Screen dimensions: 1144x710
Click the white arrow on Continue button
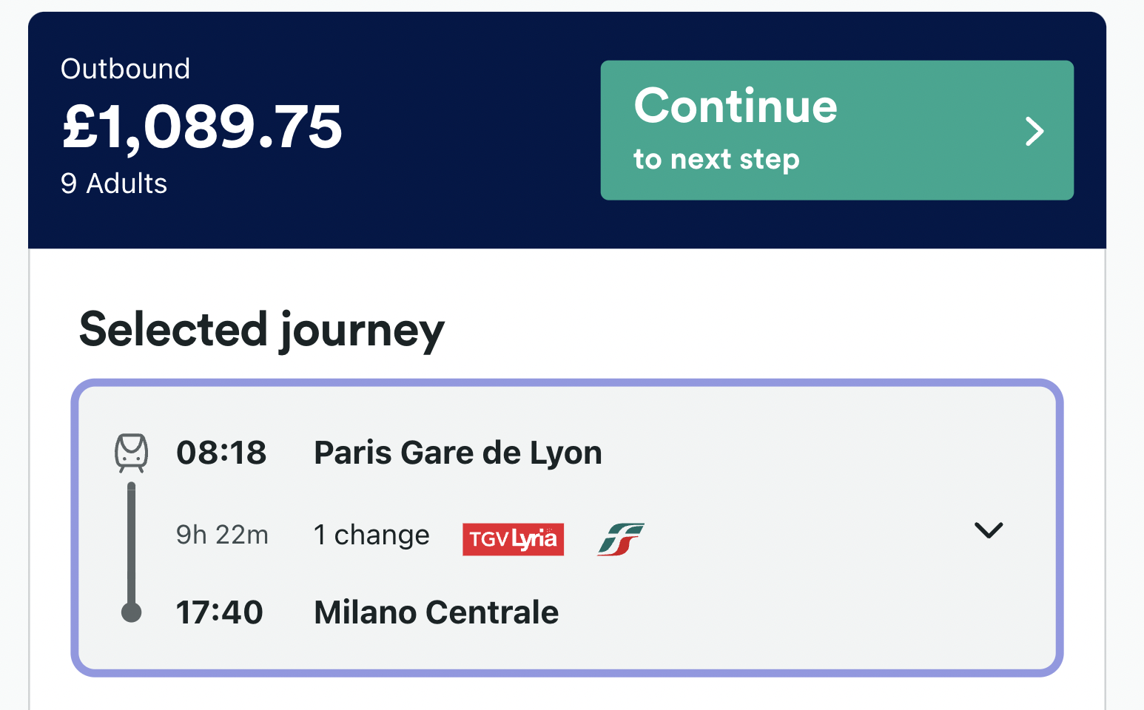click(x=1034, y=131)
